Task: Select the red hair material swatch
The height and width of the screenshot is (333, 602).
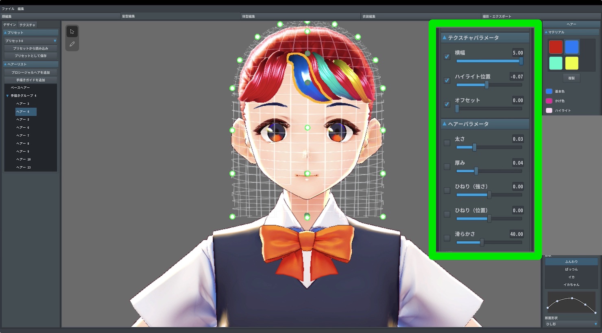Action: tap(556, 47)
